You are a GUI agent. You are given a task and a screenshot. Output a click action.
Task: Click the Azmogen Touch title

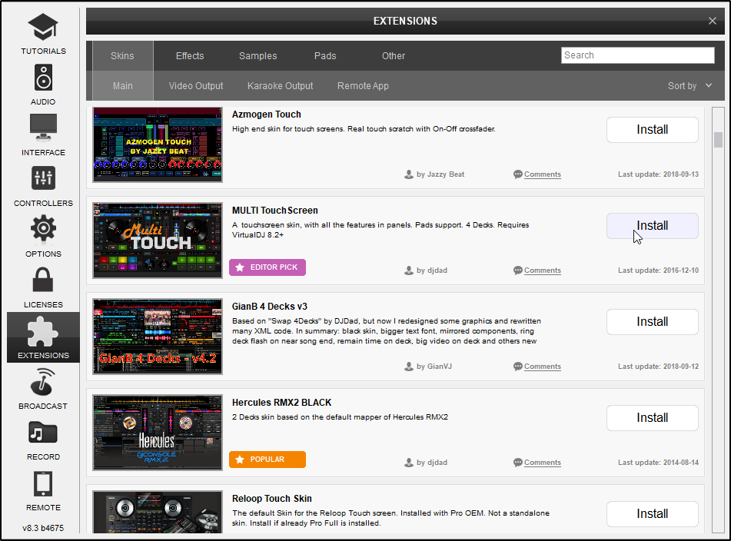pos(267,115)
